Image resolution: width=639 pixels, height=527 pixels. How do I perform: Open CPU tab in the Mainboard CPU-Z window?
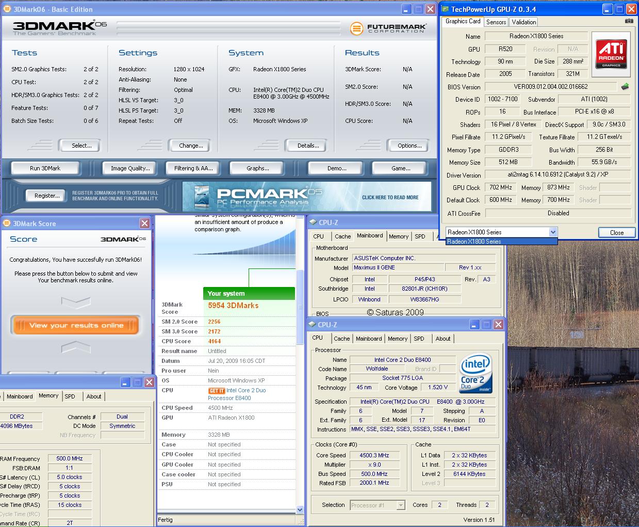319,236
